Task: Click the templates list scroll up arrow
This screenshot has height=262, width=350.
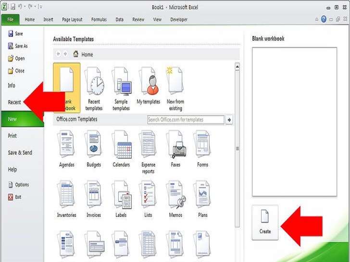Action: 237,67
